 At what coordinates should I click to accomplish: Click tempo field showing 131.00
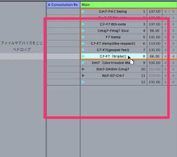[154, 50]
